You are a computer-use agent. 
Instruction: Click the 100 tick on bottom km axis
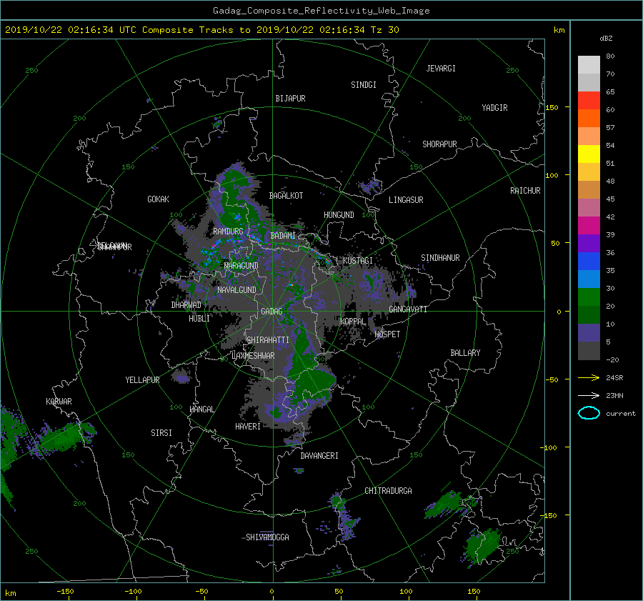406,592
